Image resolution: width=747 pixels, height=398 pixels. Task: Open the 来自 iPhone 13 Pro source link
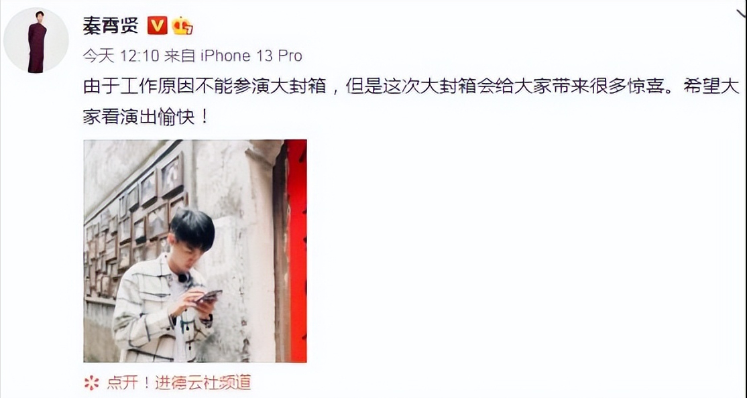point(233,56)
